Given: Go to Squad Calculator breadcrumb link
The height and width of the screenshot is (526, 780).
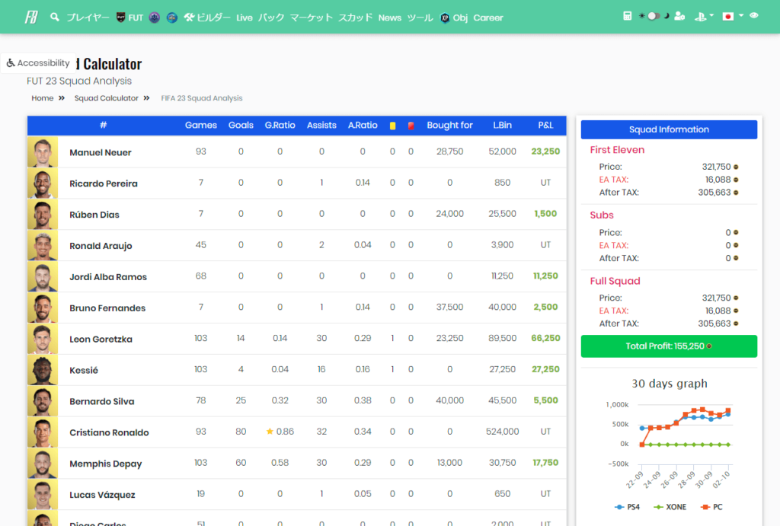Looking at the screenshot, I should coord(107,98).
